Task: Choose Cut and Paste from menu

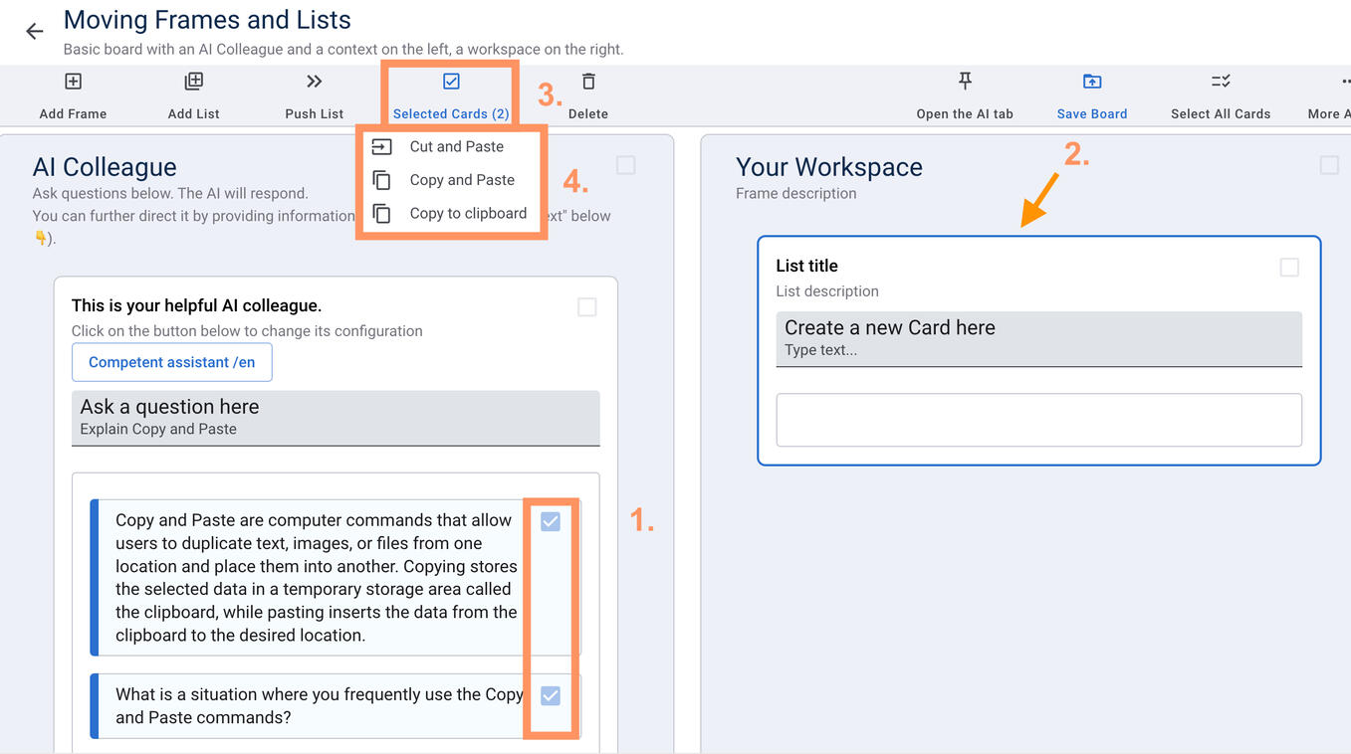Action: pyautogui.click(x=456, y=146)
